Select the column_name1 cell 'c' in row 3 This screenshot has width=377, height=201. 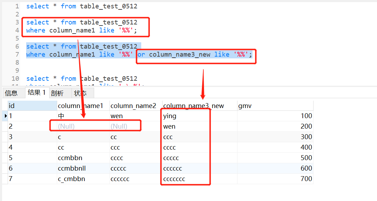[x=83, y=137]
